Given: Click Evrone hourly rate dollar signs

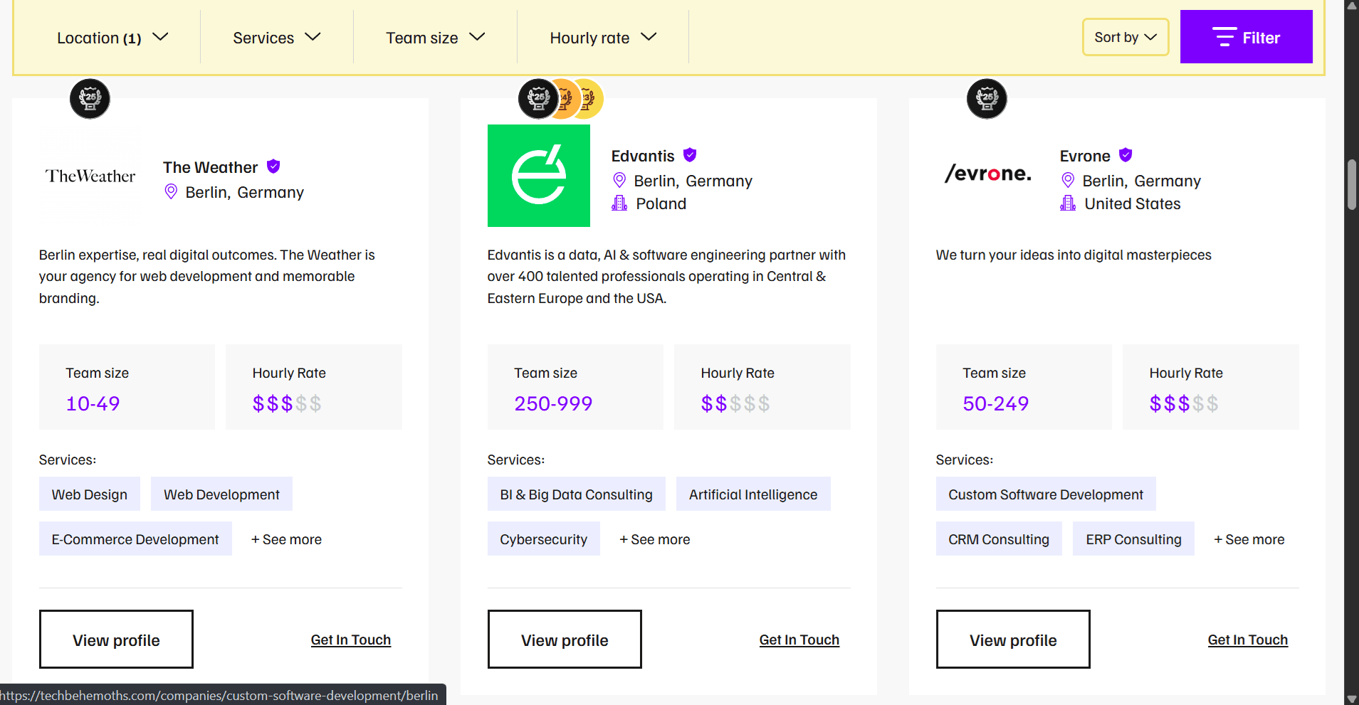Looking at the screenshot, I should coord(1184,403).
